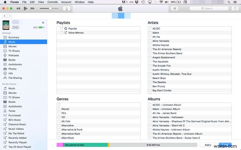Click the iPad device thumbnail
The width and height of the screenshot is (241, 150).
pos(6,25)
